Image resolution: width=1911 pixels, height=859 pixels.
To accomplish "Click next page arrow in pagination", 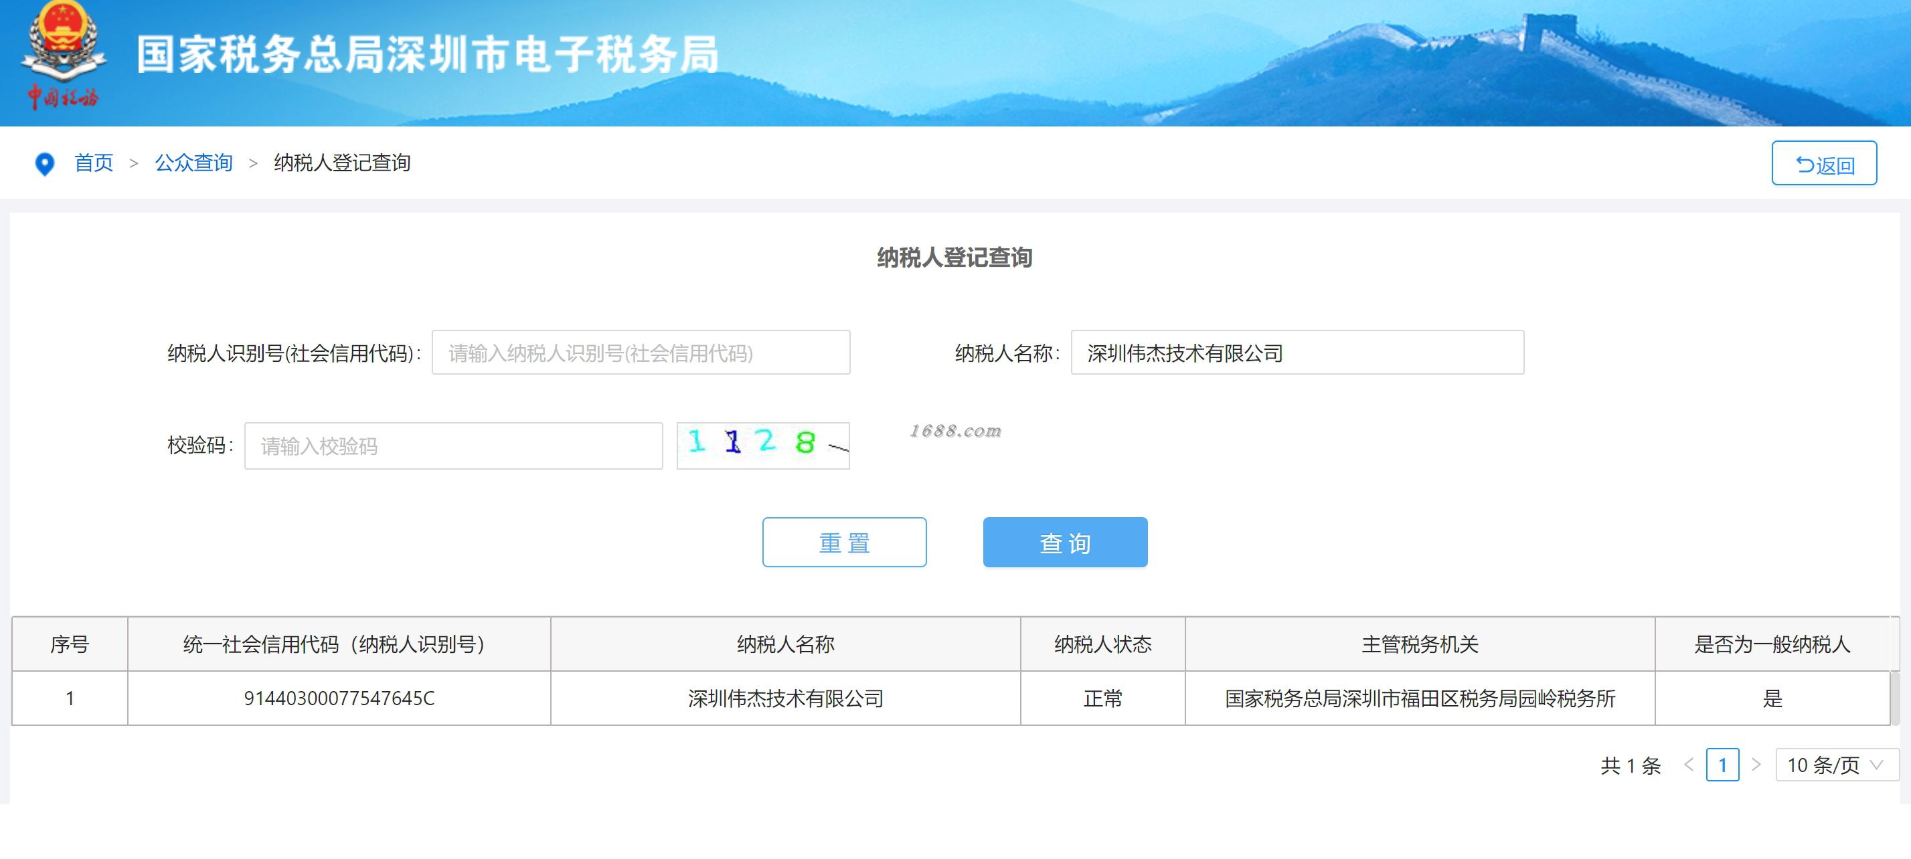I will coord(1756,764).
